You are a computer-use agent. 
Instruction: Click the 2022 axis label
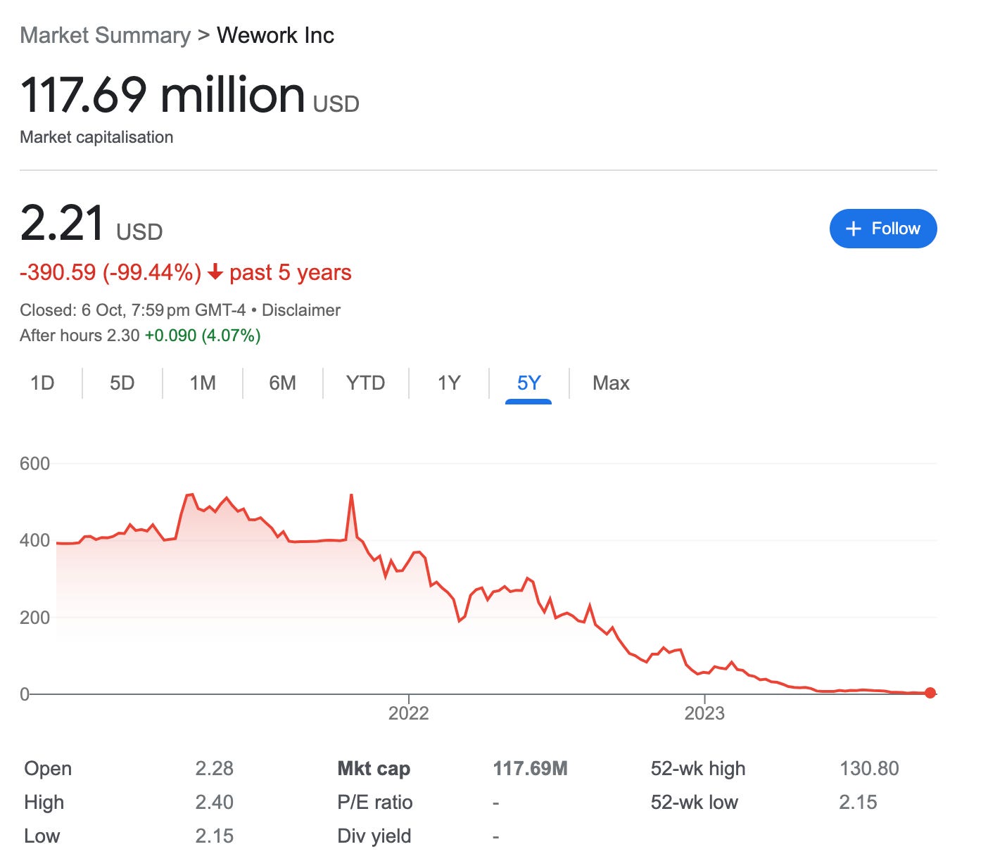[408, 713]
